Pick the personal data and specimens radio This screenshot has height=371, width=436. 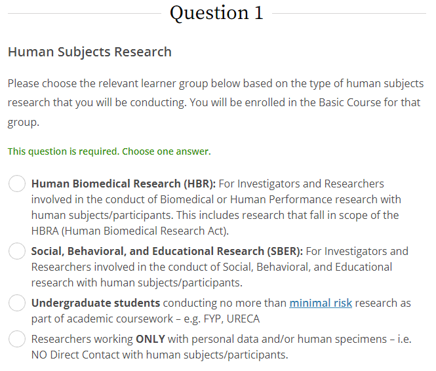pyautogui.click(x=17, y=340)
